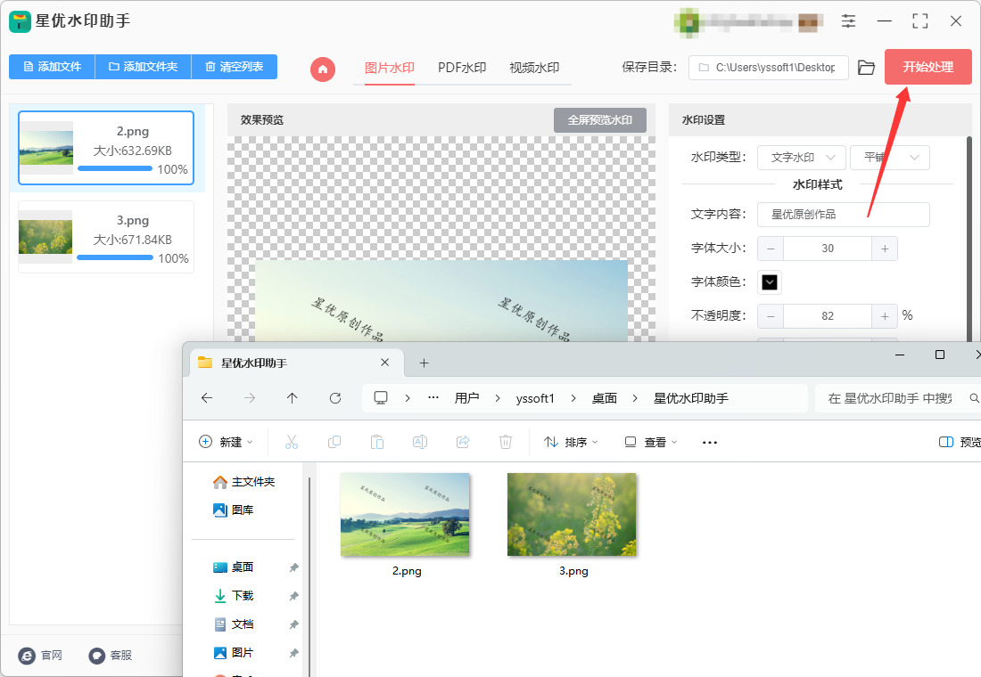The width and height of the screenshot is (981, 677).
Task: Open the 水印类型 文字水印 dropdown
Action: pyautogui.click(x=802, y=158)
